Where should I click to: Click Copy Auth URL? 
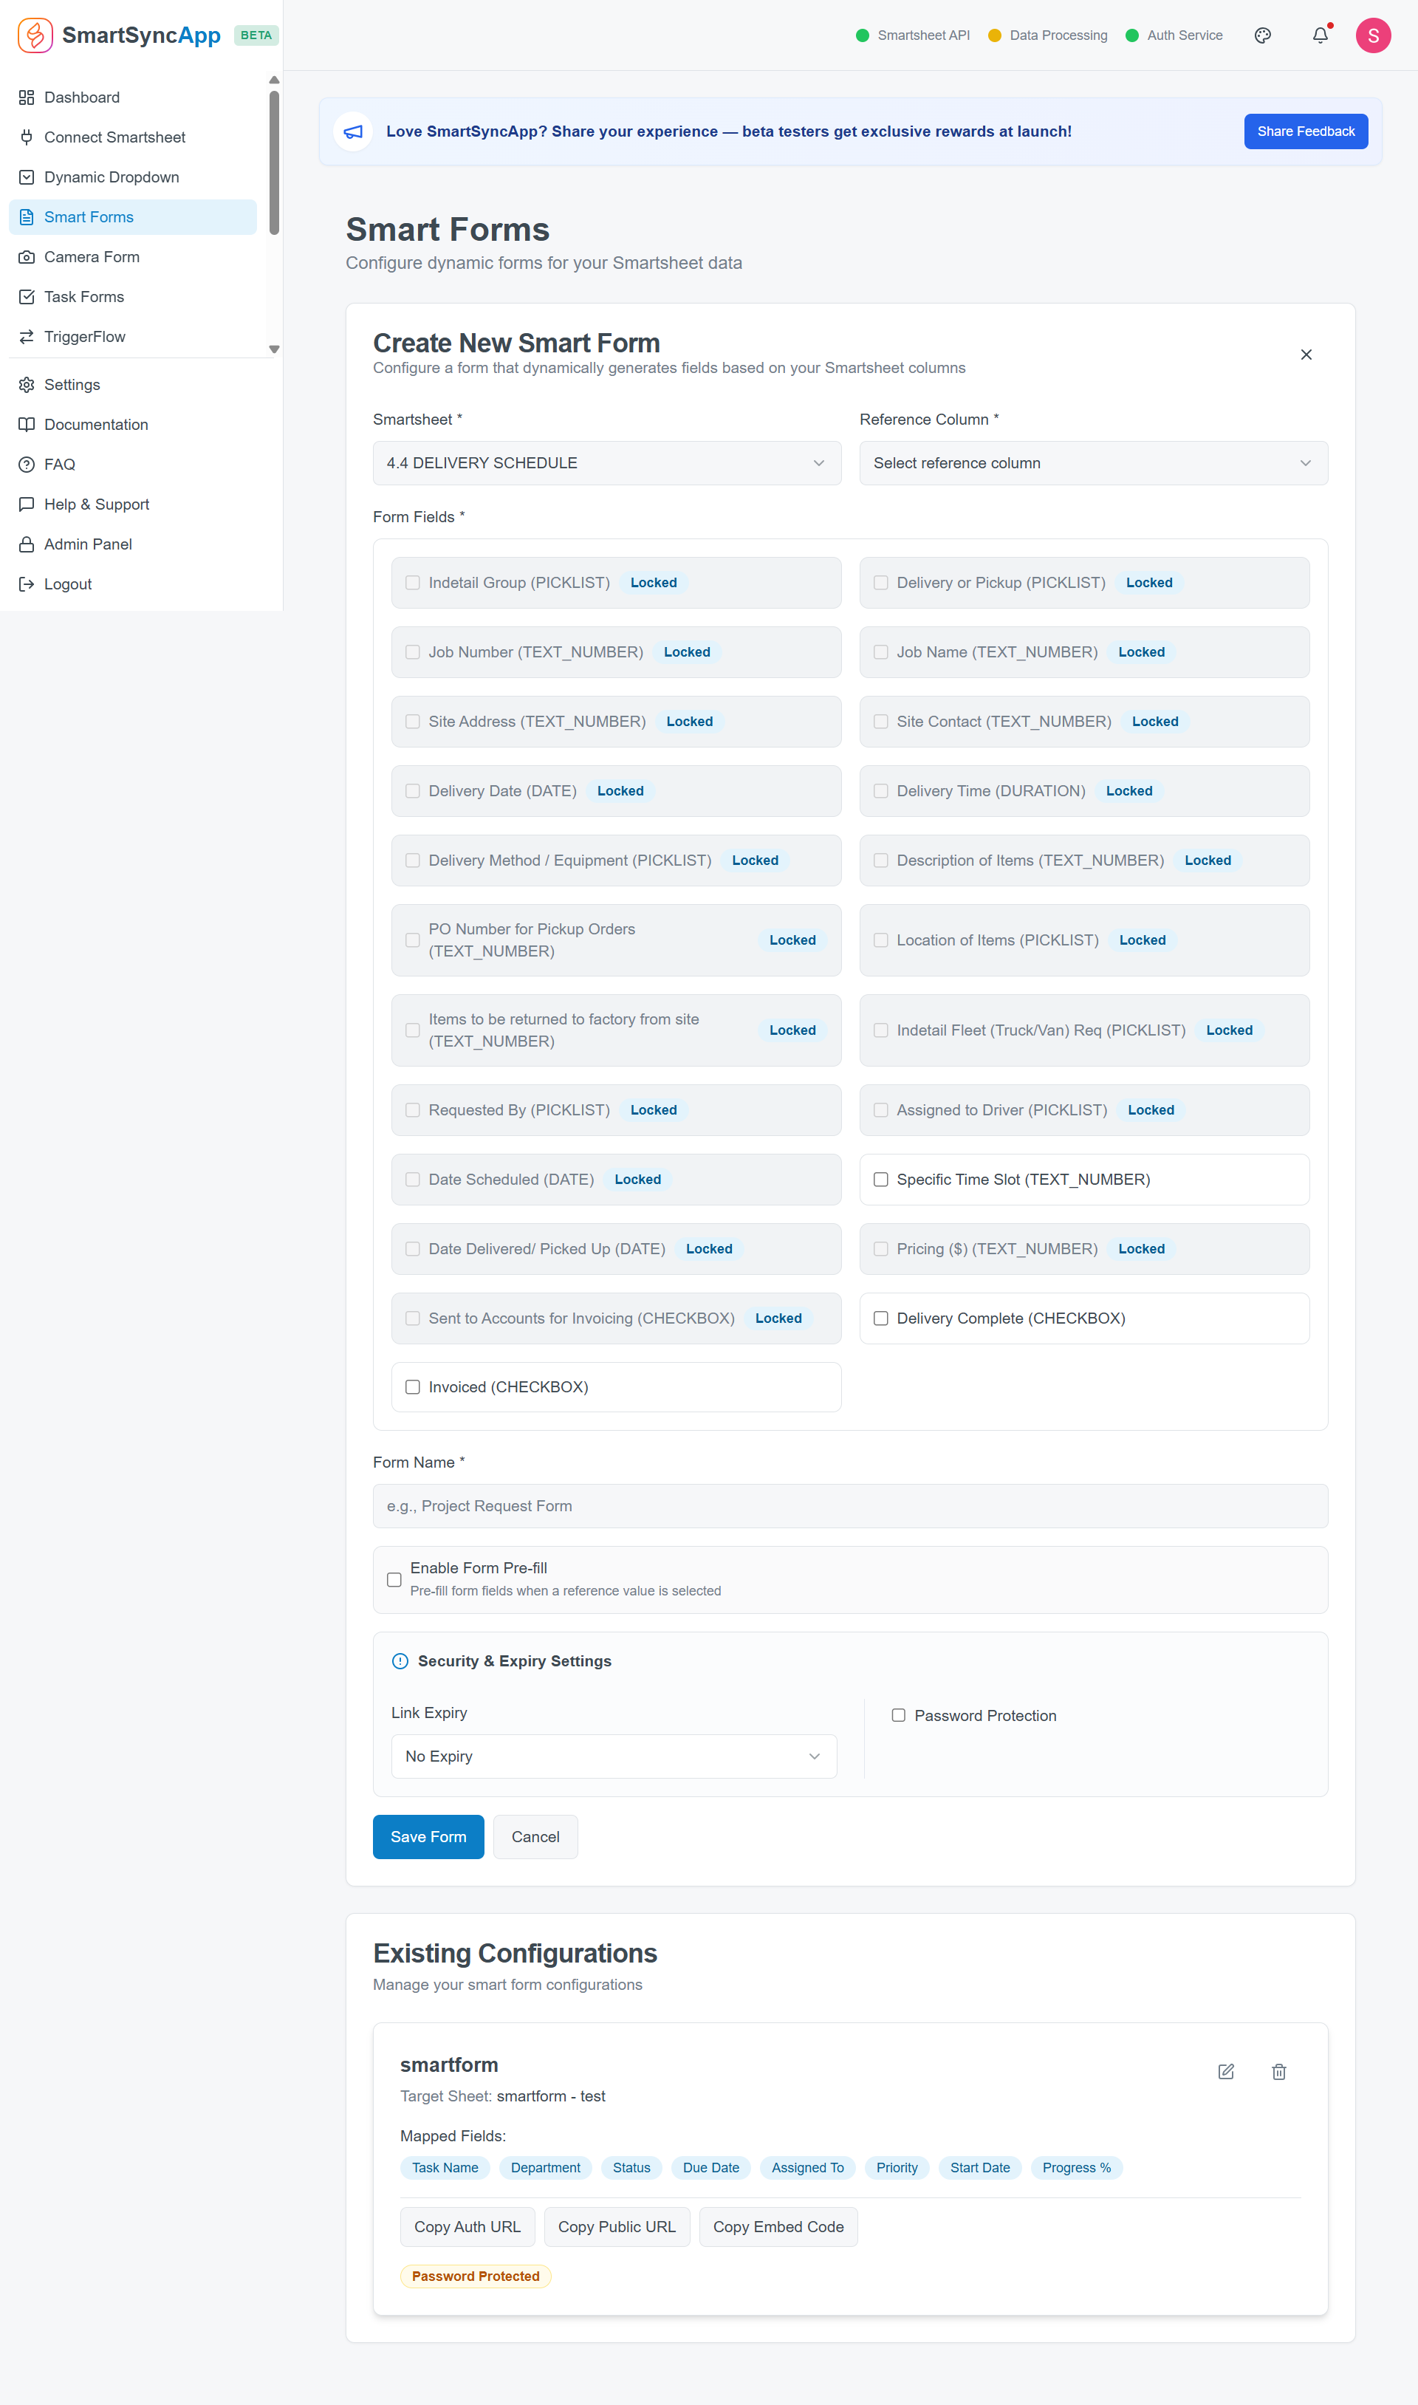pyautogui.click(x=467, y=2227)
